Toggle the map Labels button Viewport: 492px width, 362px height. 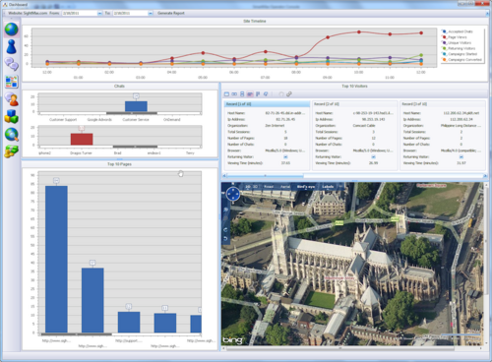[328, 187]
